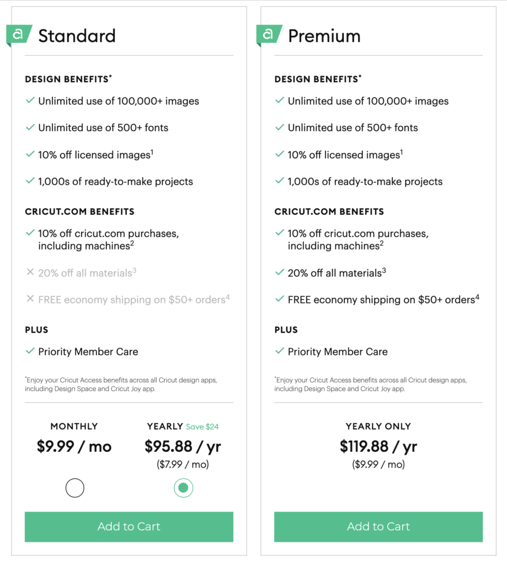Select the Monthly $9.99 radio button
The width and height of the screenshot is (507, 565).
pos(75,488)
